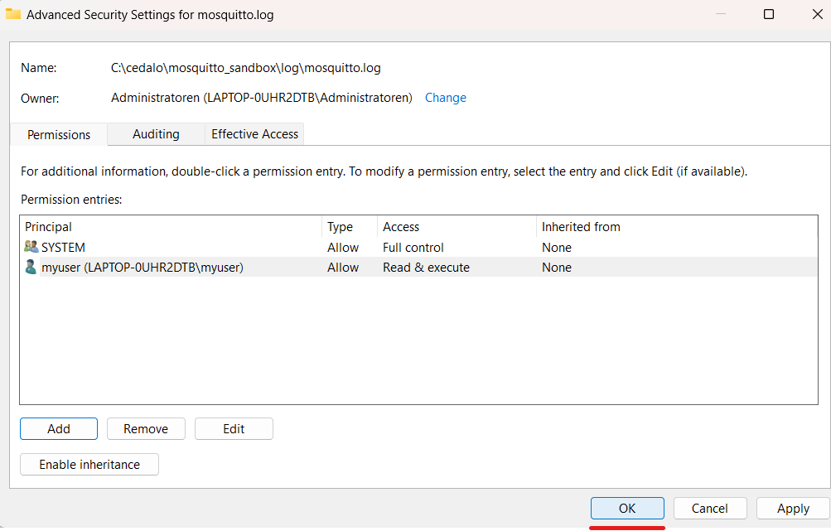
Task: Edit the selected permission entry
Action: click(234, 428)
